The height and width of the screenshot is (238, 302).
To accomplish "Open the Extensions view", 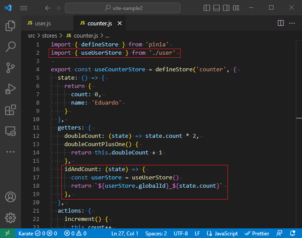I will [11, 110].
